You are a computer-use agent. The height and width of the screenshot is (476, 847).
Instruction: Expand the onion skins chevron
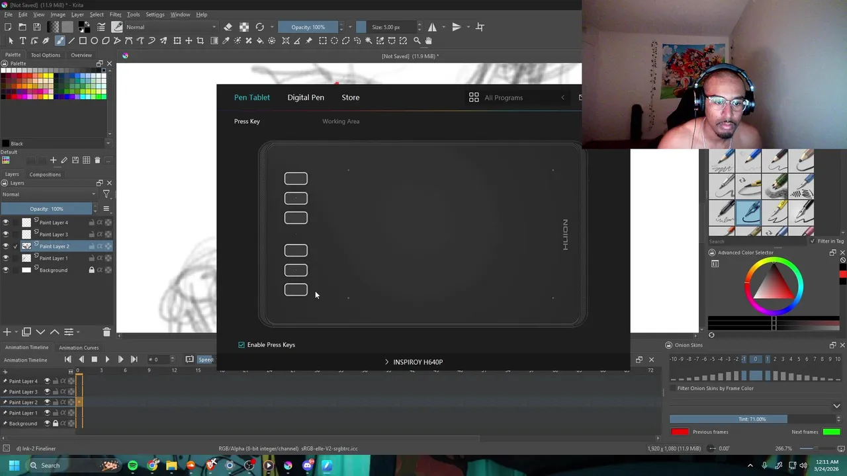tap(836, 406)
